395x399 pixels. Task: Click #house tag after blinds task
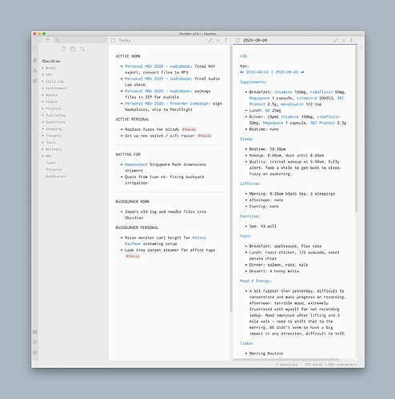point(189,129)
